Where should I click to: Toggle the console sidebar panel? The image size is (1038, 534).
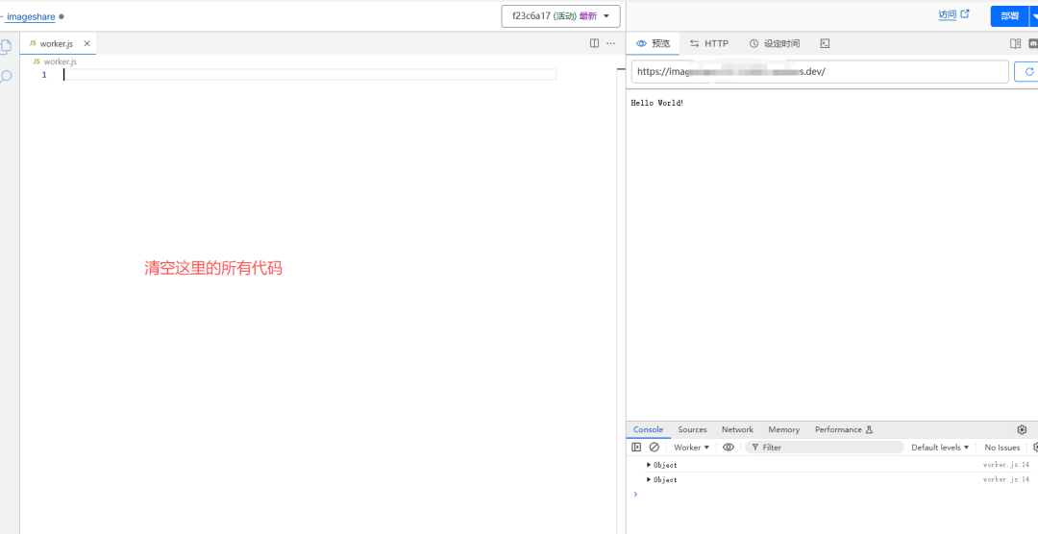[636, 448]
